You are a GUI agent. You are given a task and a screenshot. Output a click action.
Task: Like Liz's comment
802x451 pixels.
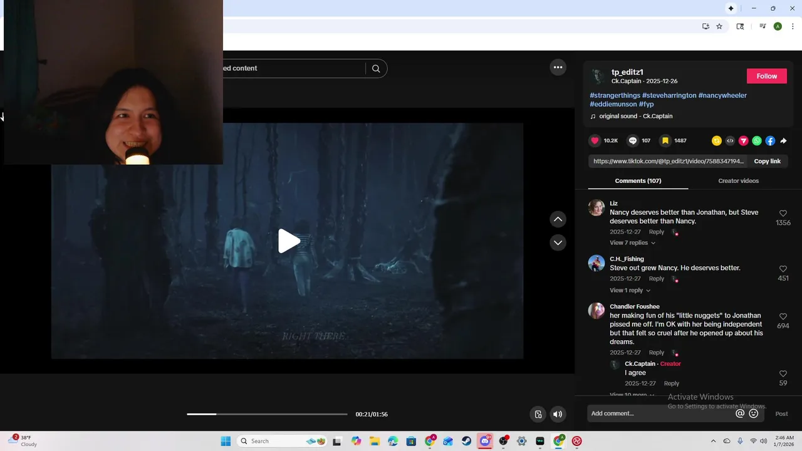click(783, 214)
